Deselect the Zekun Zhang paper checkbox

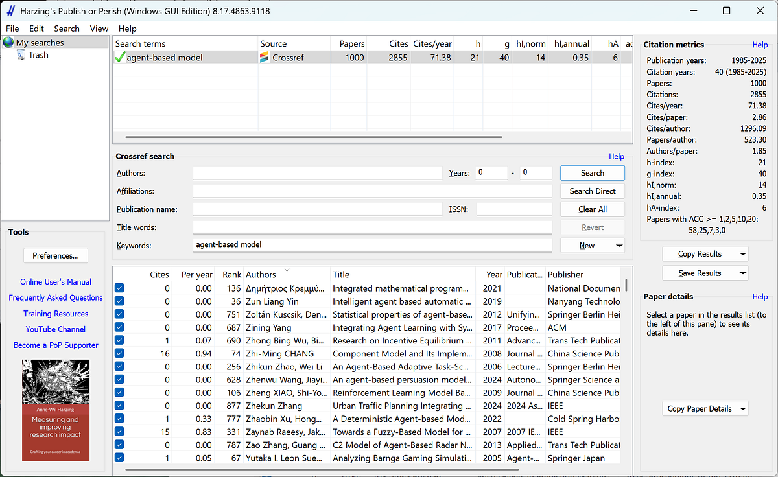pyautogui.click(x=119, y=406)
